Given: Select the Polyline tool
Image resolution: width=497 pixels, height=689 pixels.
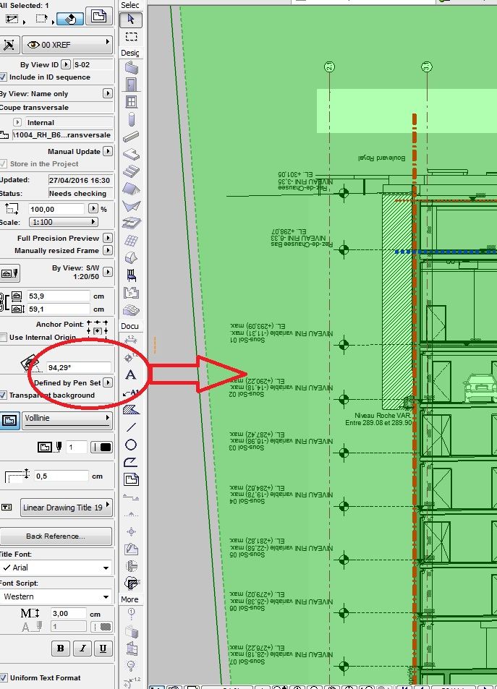Looking at the screenshot, I should pos(131,462).
